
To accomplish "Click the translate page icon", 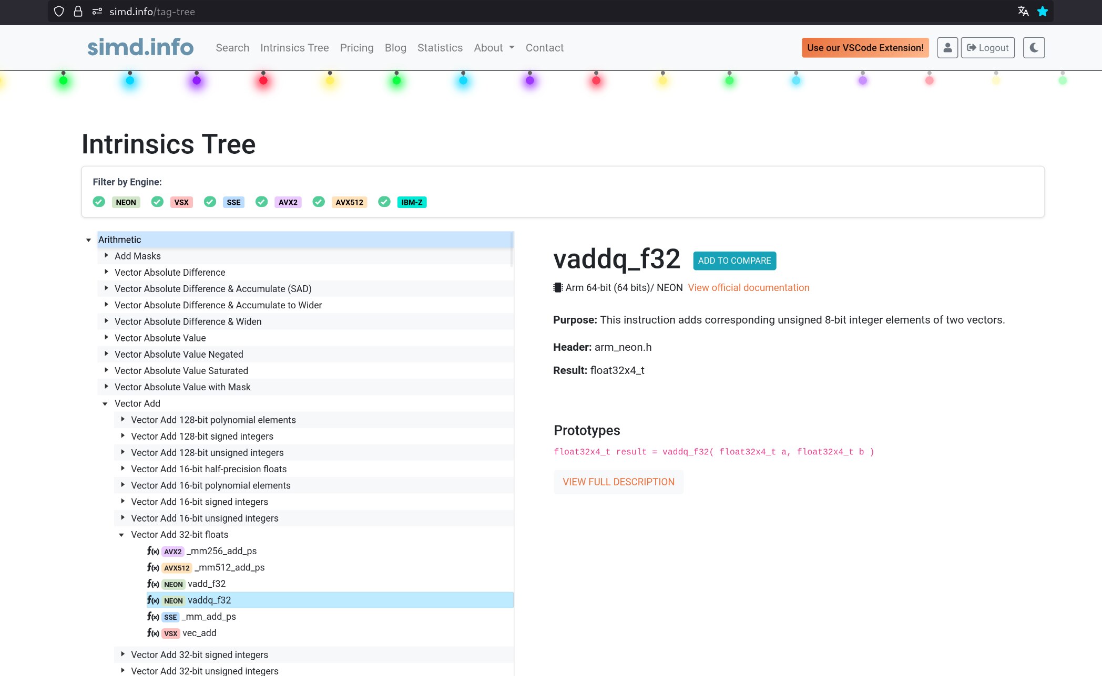I will [1023, 12].
